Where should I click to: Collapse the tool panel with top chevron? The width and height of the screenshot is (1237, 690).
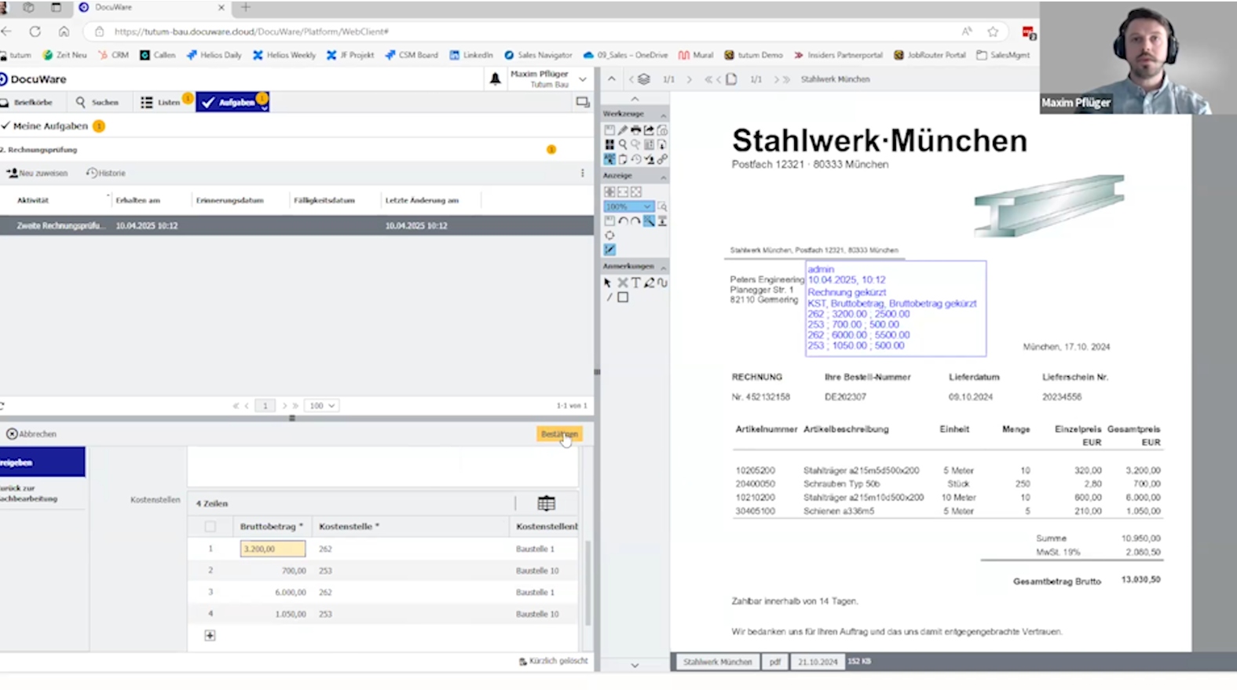[x=635, y=99]
